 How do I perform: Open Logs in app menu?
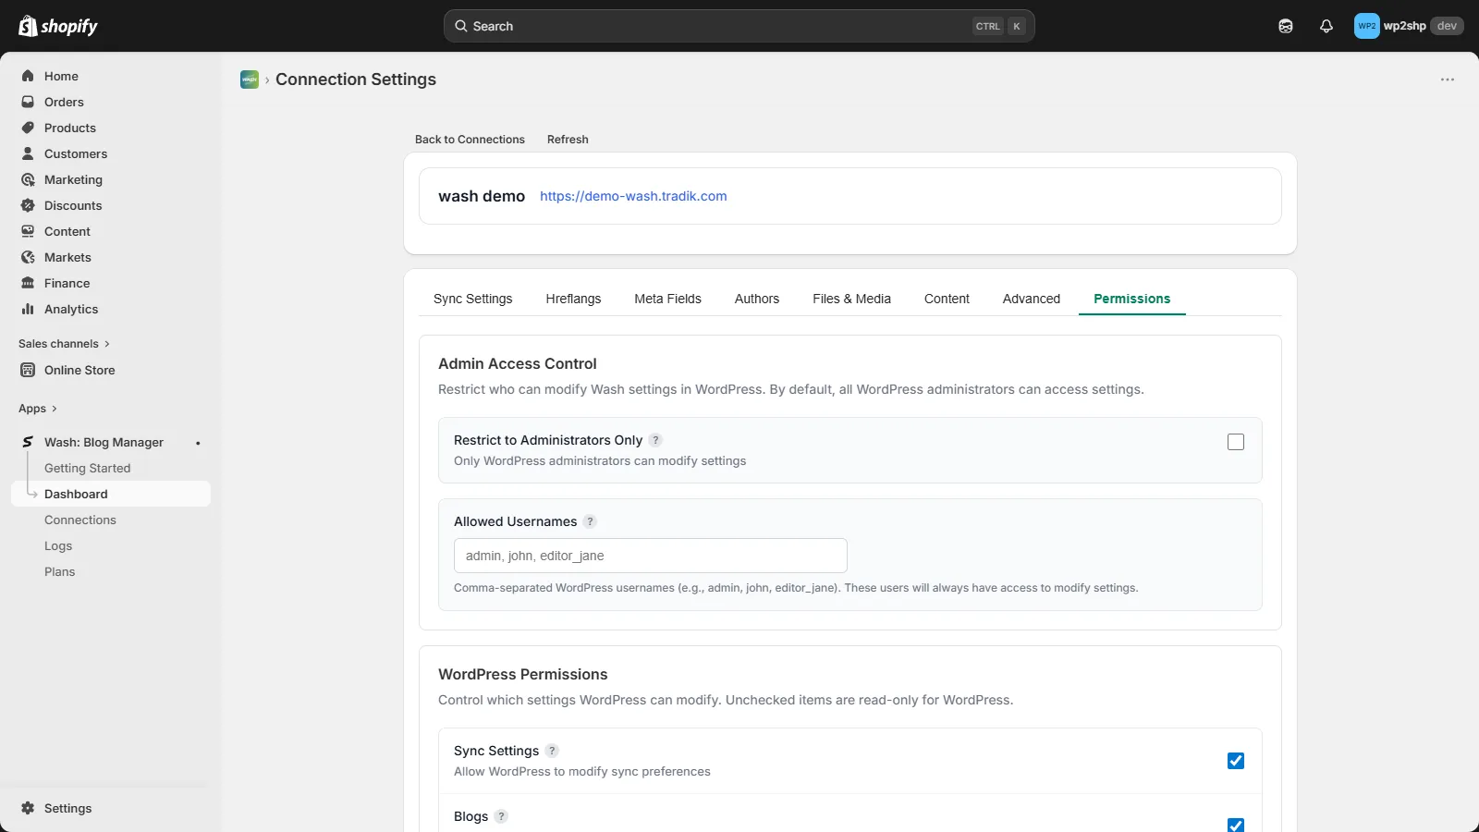[x=58, y=545]
